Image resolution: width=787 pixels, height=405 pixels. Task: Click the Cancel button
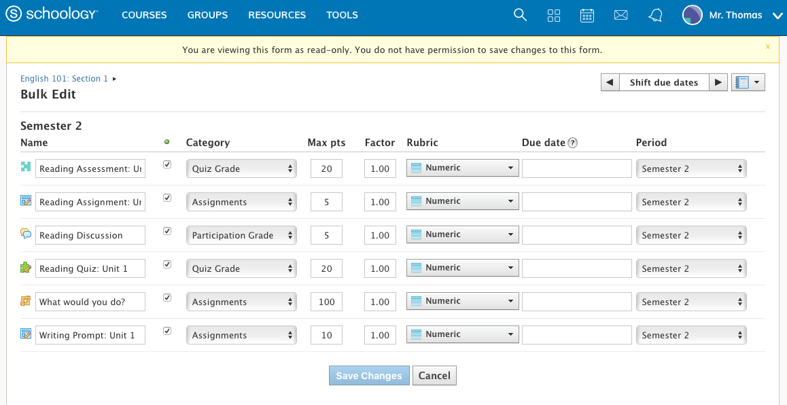coord(434,376)
